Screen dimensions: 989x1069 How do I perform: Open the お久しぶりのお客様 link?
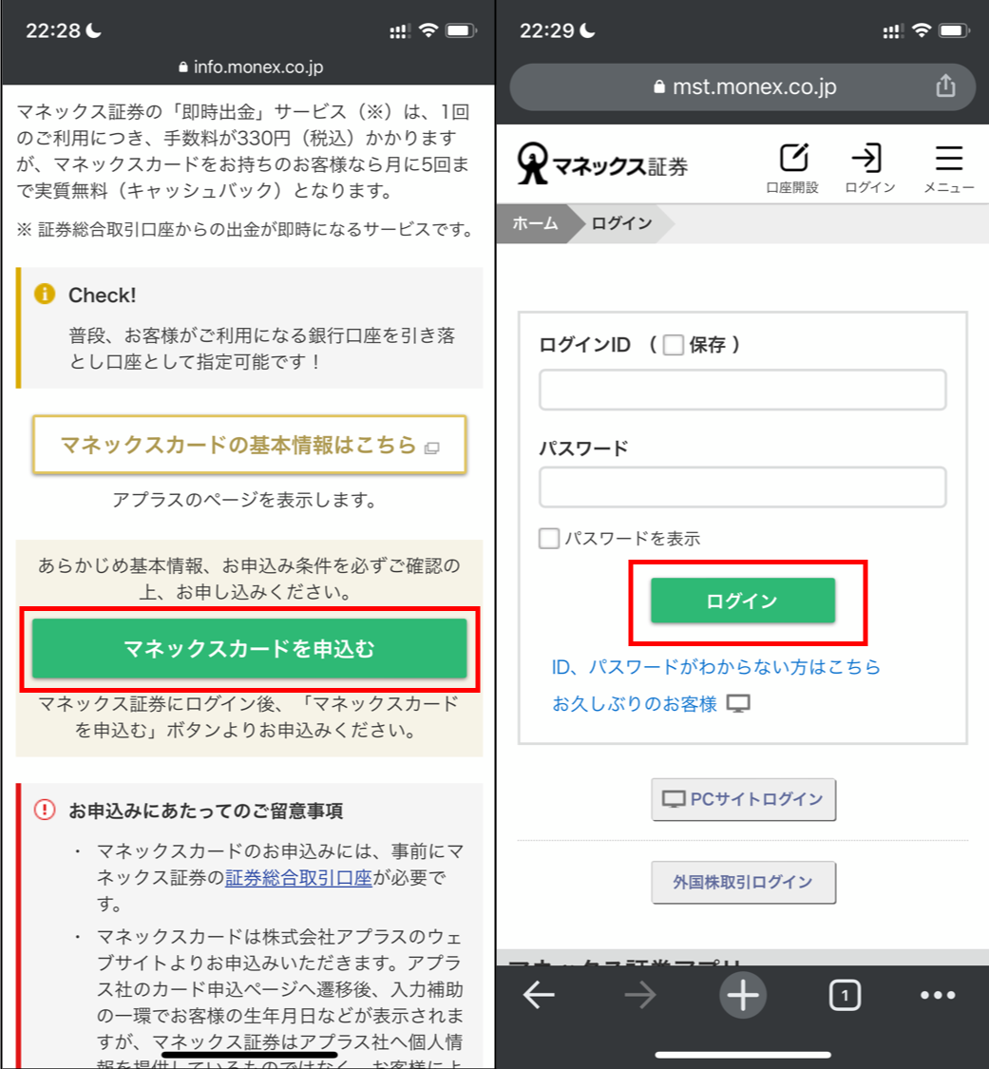[635, 703]
